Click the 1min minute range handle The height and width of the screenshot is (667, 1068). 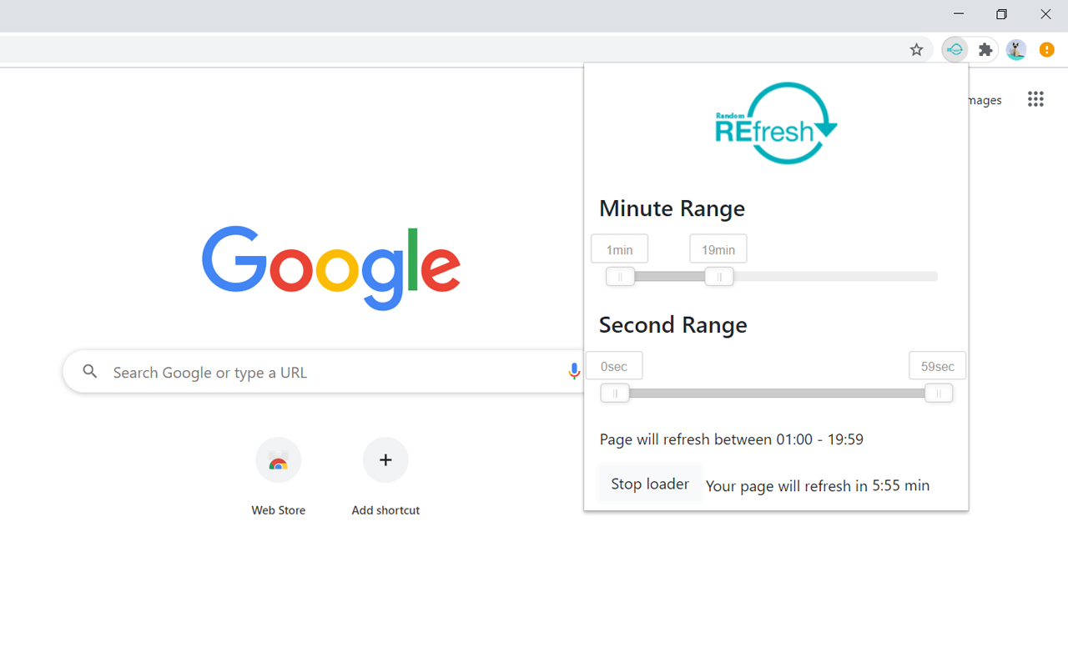point(620,276)
